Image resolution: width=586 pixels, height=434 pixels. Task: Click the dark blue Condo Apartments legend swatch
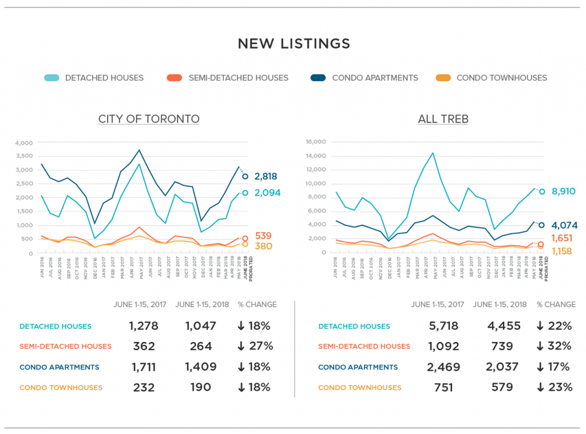(318, 78)
